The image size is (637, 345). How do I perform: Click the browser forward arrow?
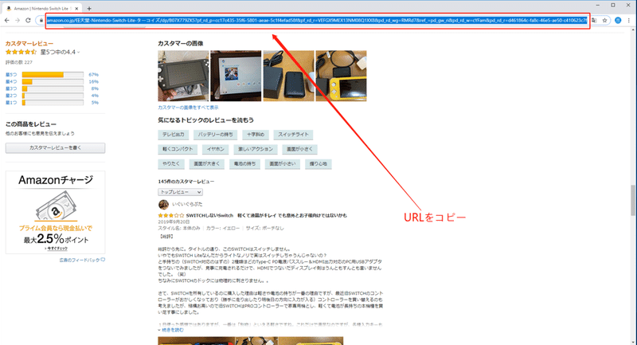(18, 21)
